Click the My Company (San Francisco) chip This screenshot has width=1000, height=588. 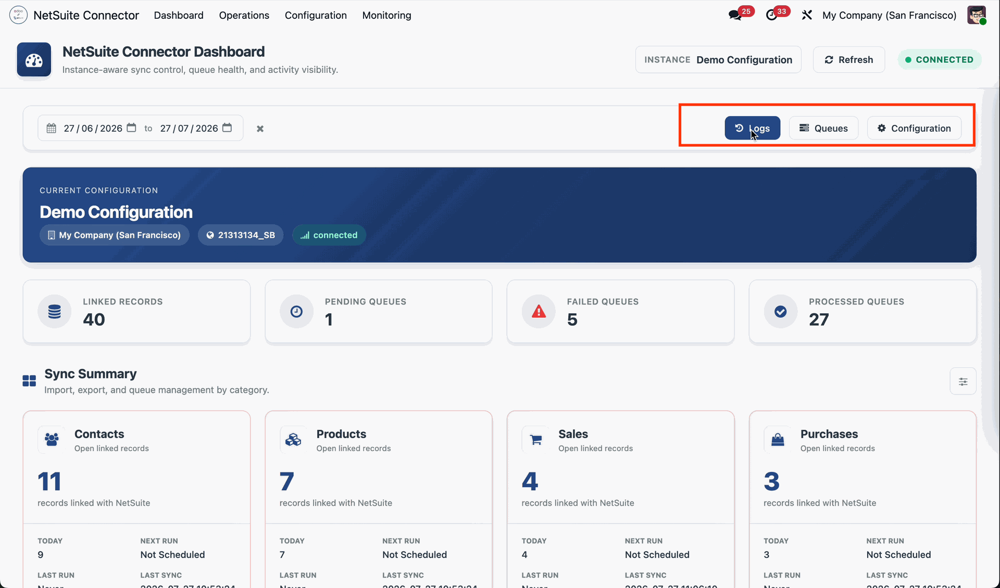point(115,235)
